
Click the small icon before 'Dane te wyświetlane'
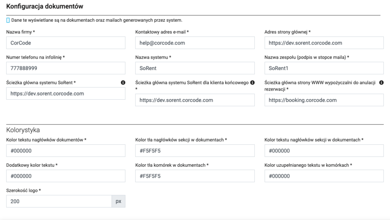(x=8, y=20)
